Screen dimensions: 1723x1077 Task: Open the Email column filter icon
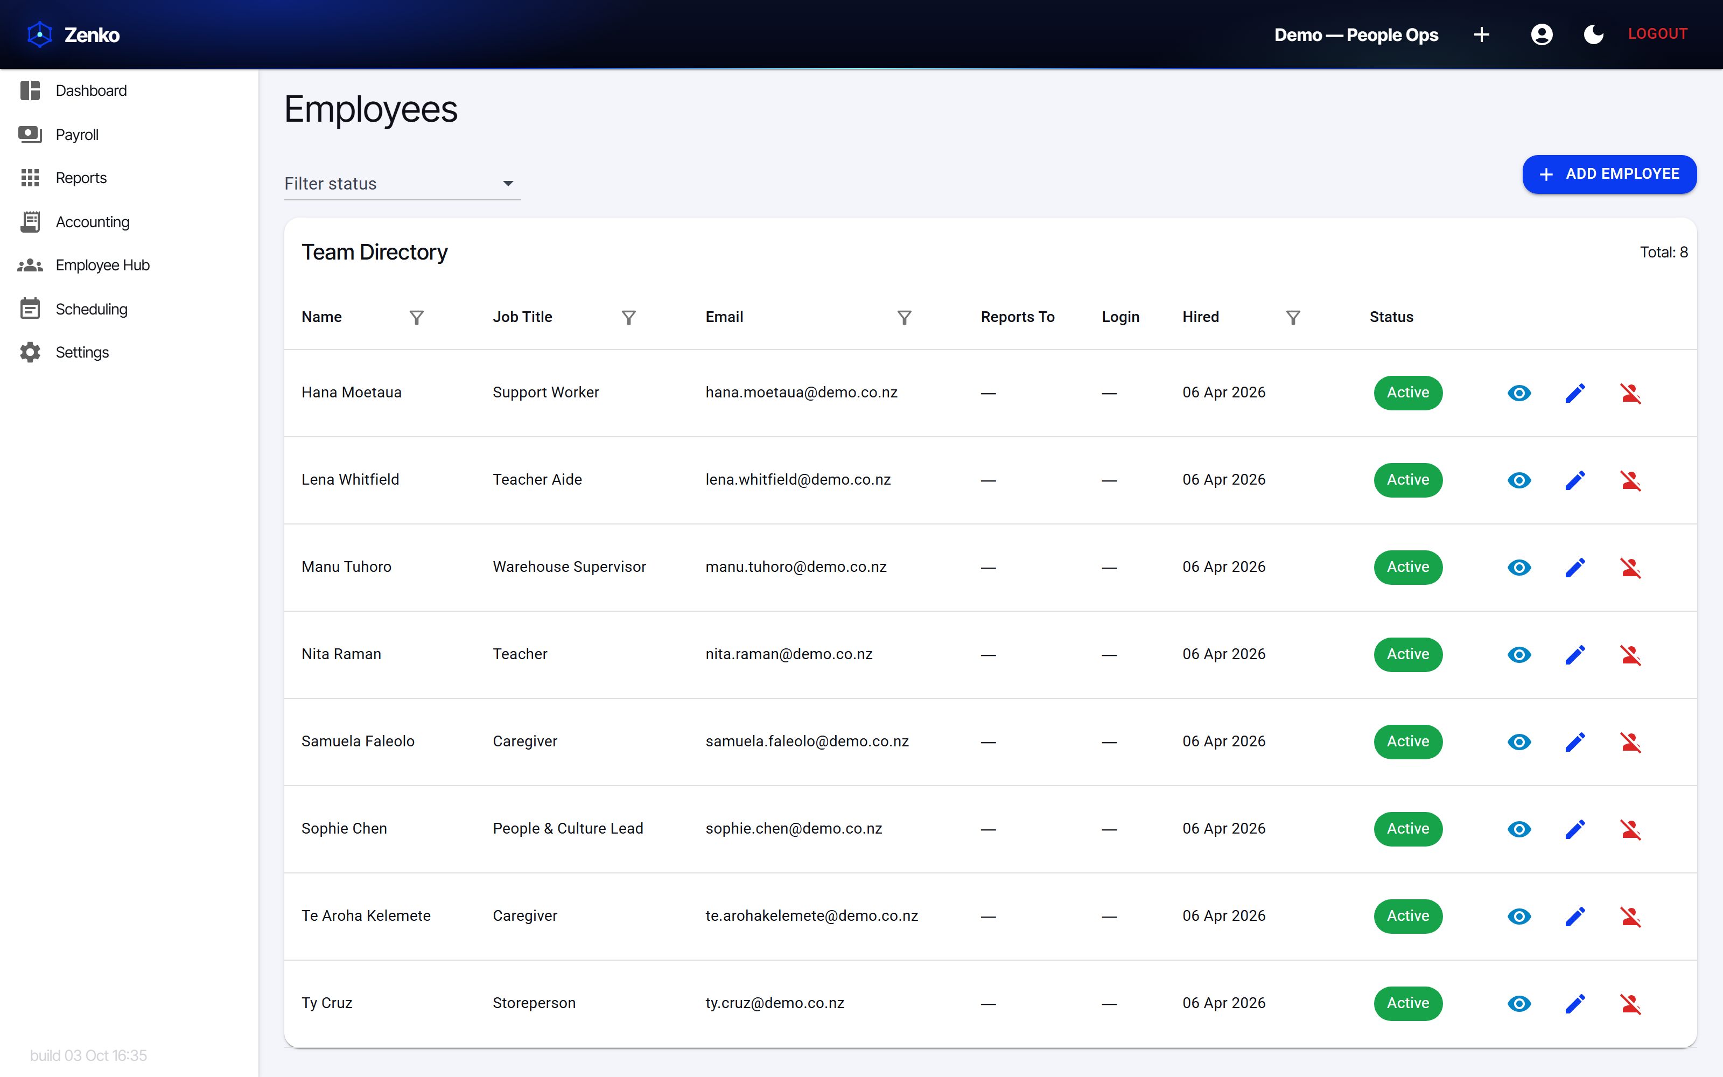904,317
